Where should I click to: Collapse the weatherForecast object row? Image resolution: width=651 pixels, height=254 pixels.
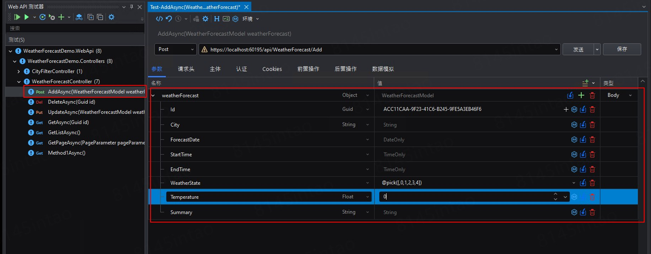pos(153,96)
